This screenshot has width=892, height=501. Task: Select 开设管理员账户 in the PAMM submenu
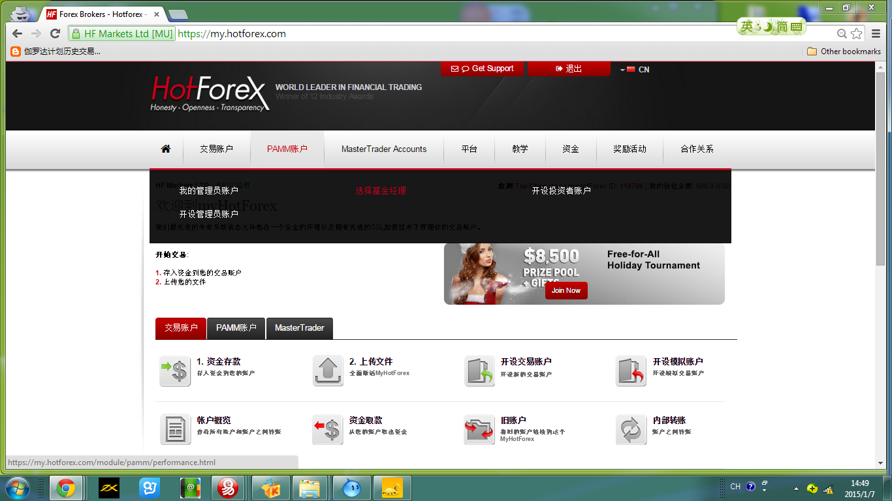[209, 214]
